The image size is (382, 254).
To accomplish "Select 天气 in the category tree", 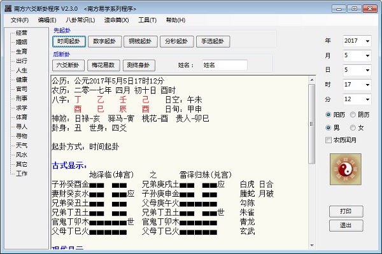I will point(22,145).
